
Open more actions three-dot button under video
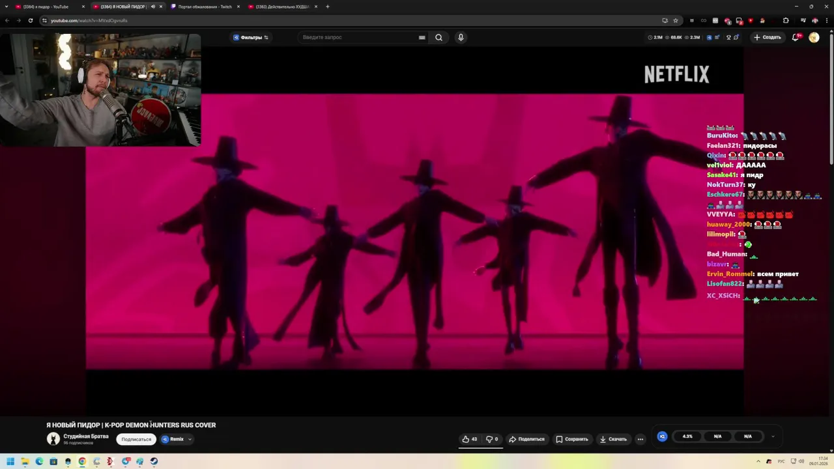(x=640, y=439)
